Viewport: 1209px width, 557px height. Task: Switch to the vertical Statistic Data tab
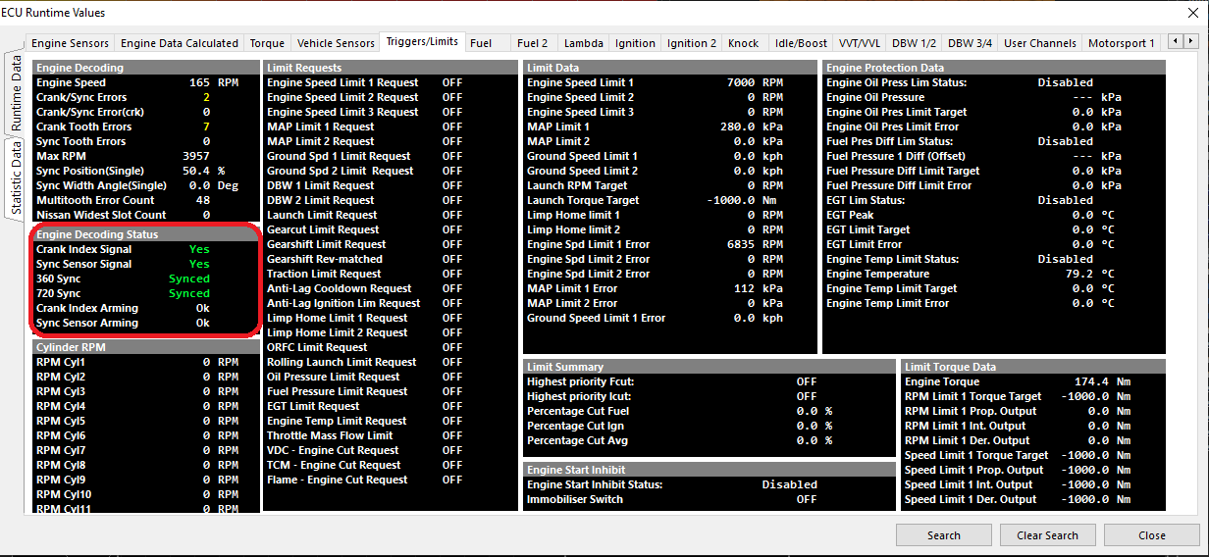(17, 177)
